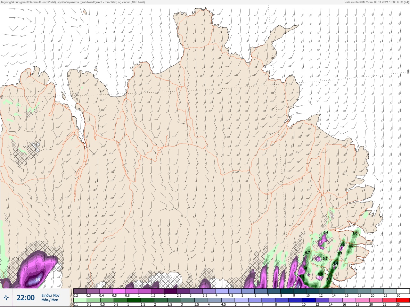Viewport: 410px width, 307px height.
Task: Click the 0.2 label on the upper legend scale
Action: pyautogui.click(x=76, y=295)
